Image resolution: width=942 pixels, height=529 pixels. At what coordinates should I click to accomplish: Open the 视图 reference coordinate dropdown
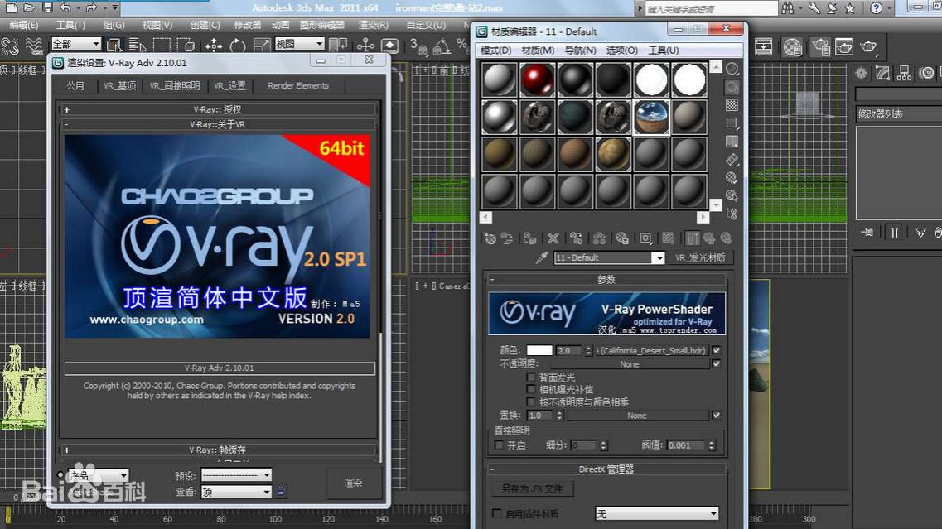click(x=300, y=44)
